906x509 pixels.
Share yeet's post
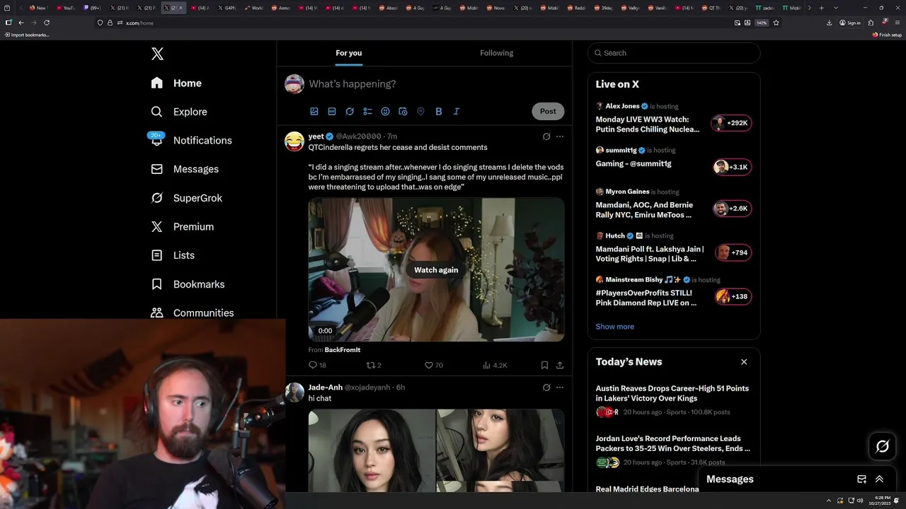tap(560, 365)
